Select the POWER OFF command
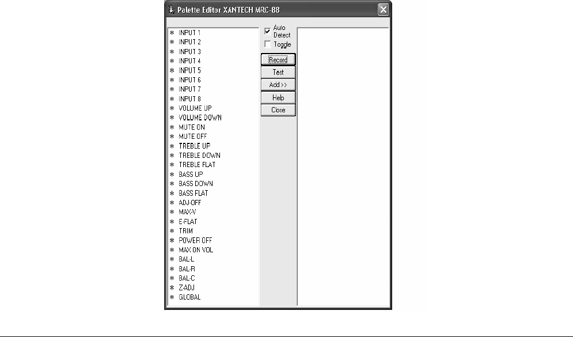The height and width of the screenshot is (337, 573). [x=195, y=240]
